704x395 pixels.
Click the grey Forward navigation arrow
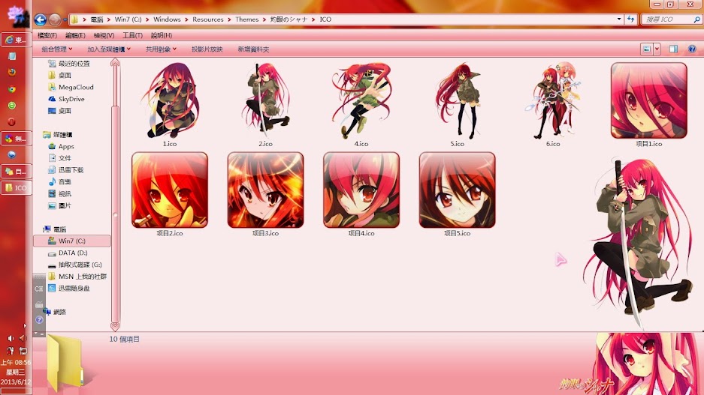55,19
